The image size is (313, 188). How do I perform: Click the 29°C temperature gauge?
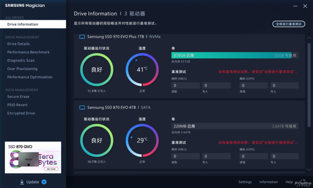[142, 140]
